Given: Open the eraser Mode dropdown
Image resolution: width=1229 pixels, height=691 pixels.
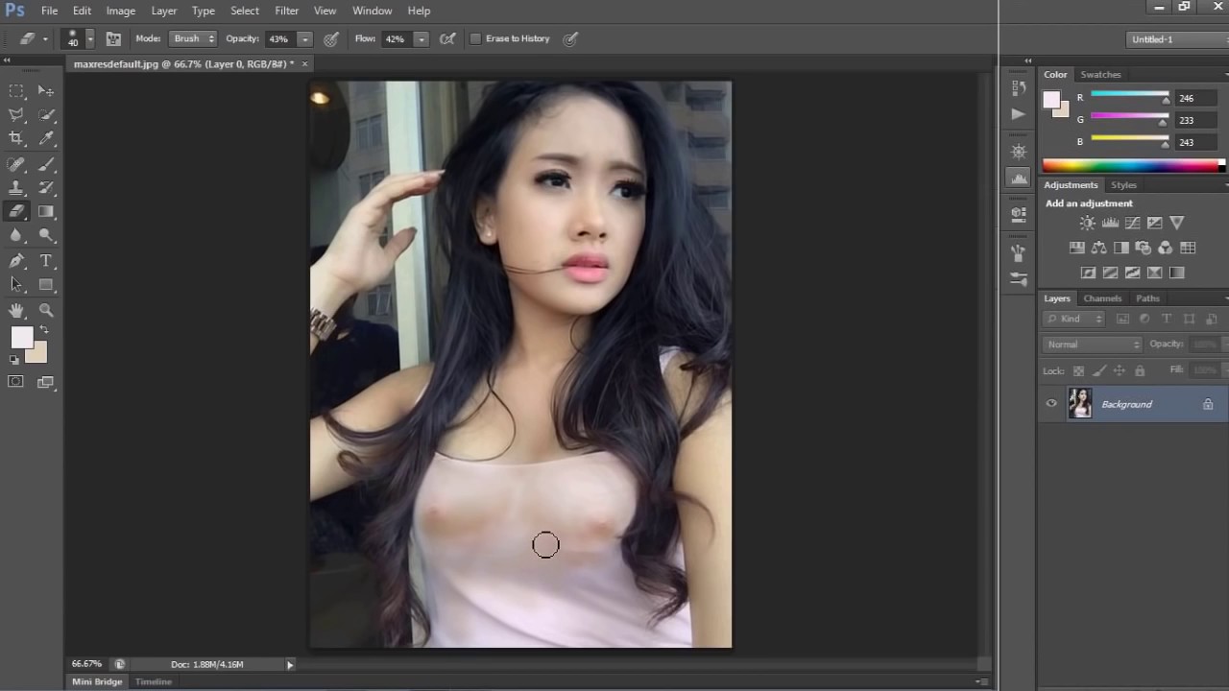Looking at the screenshot, I should (x=193, y=38).
